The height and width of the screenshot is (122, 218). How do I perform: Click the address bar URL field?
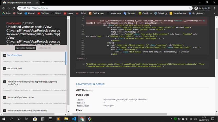[105, 8]
